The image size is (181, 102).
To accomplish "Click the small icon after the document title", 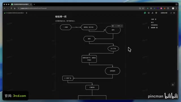I will (27, 13).
